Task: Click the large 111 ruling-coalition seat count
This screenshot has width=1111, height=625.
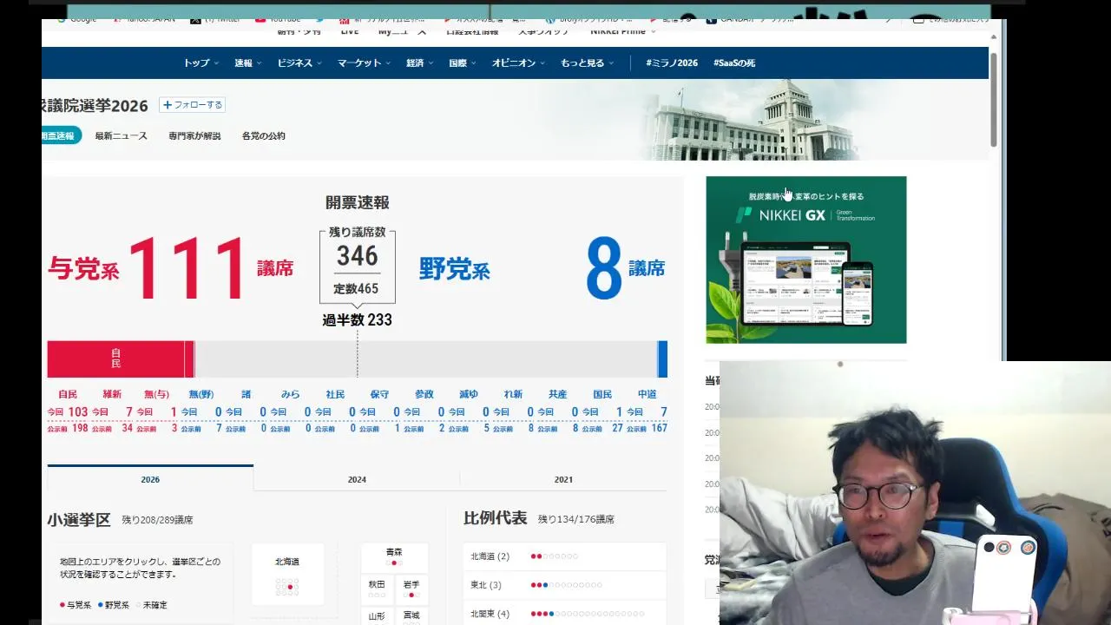Action: 188,268
